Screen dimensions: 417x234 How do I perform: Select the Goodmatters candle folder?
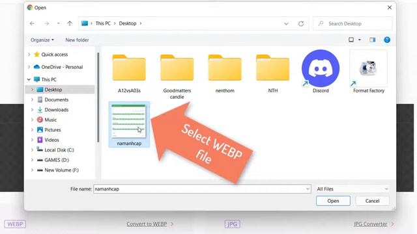(x=177, y=77)
